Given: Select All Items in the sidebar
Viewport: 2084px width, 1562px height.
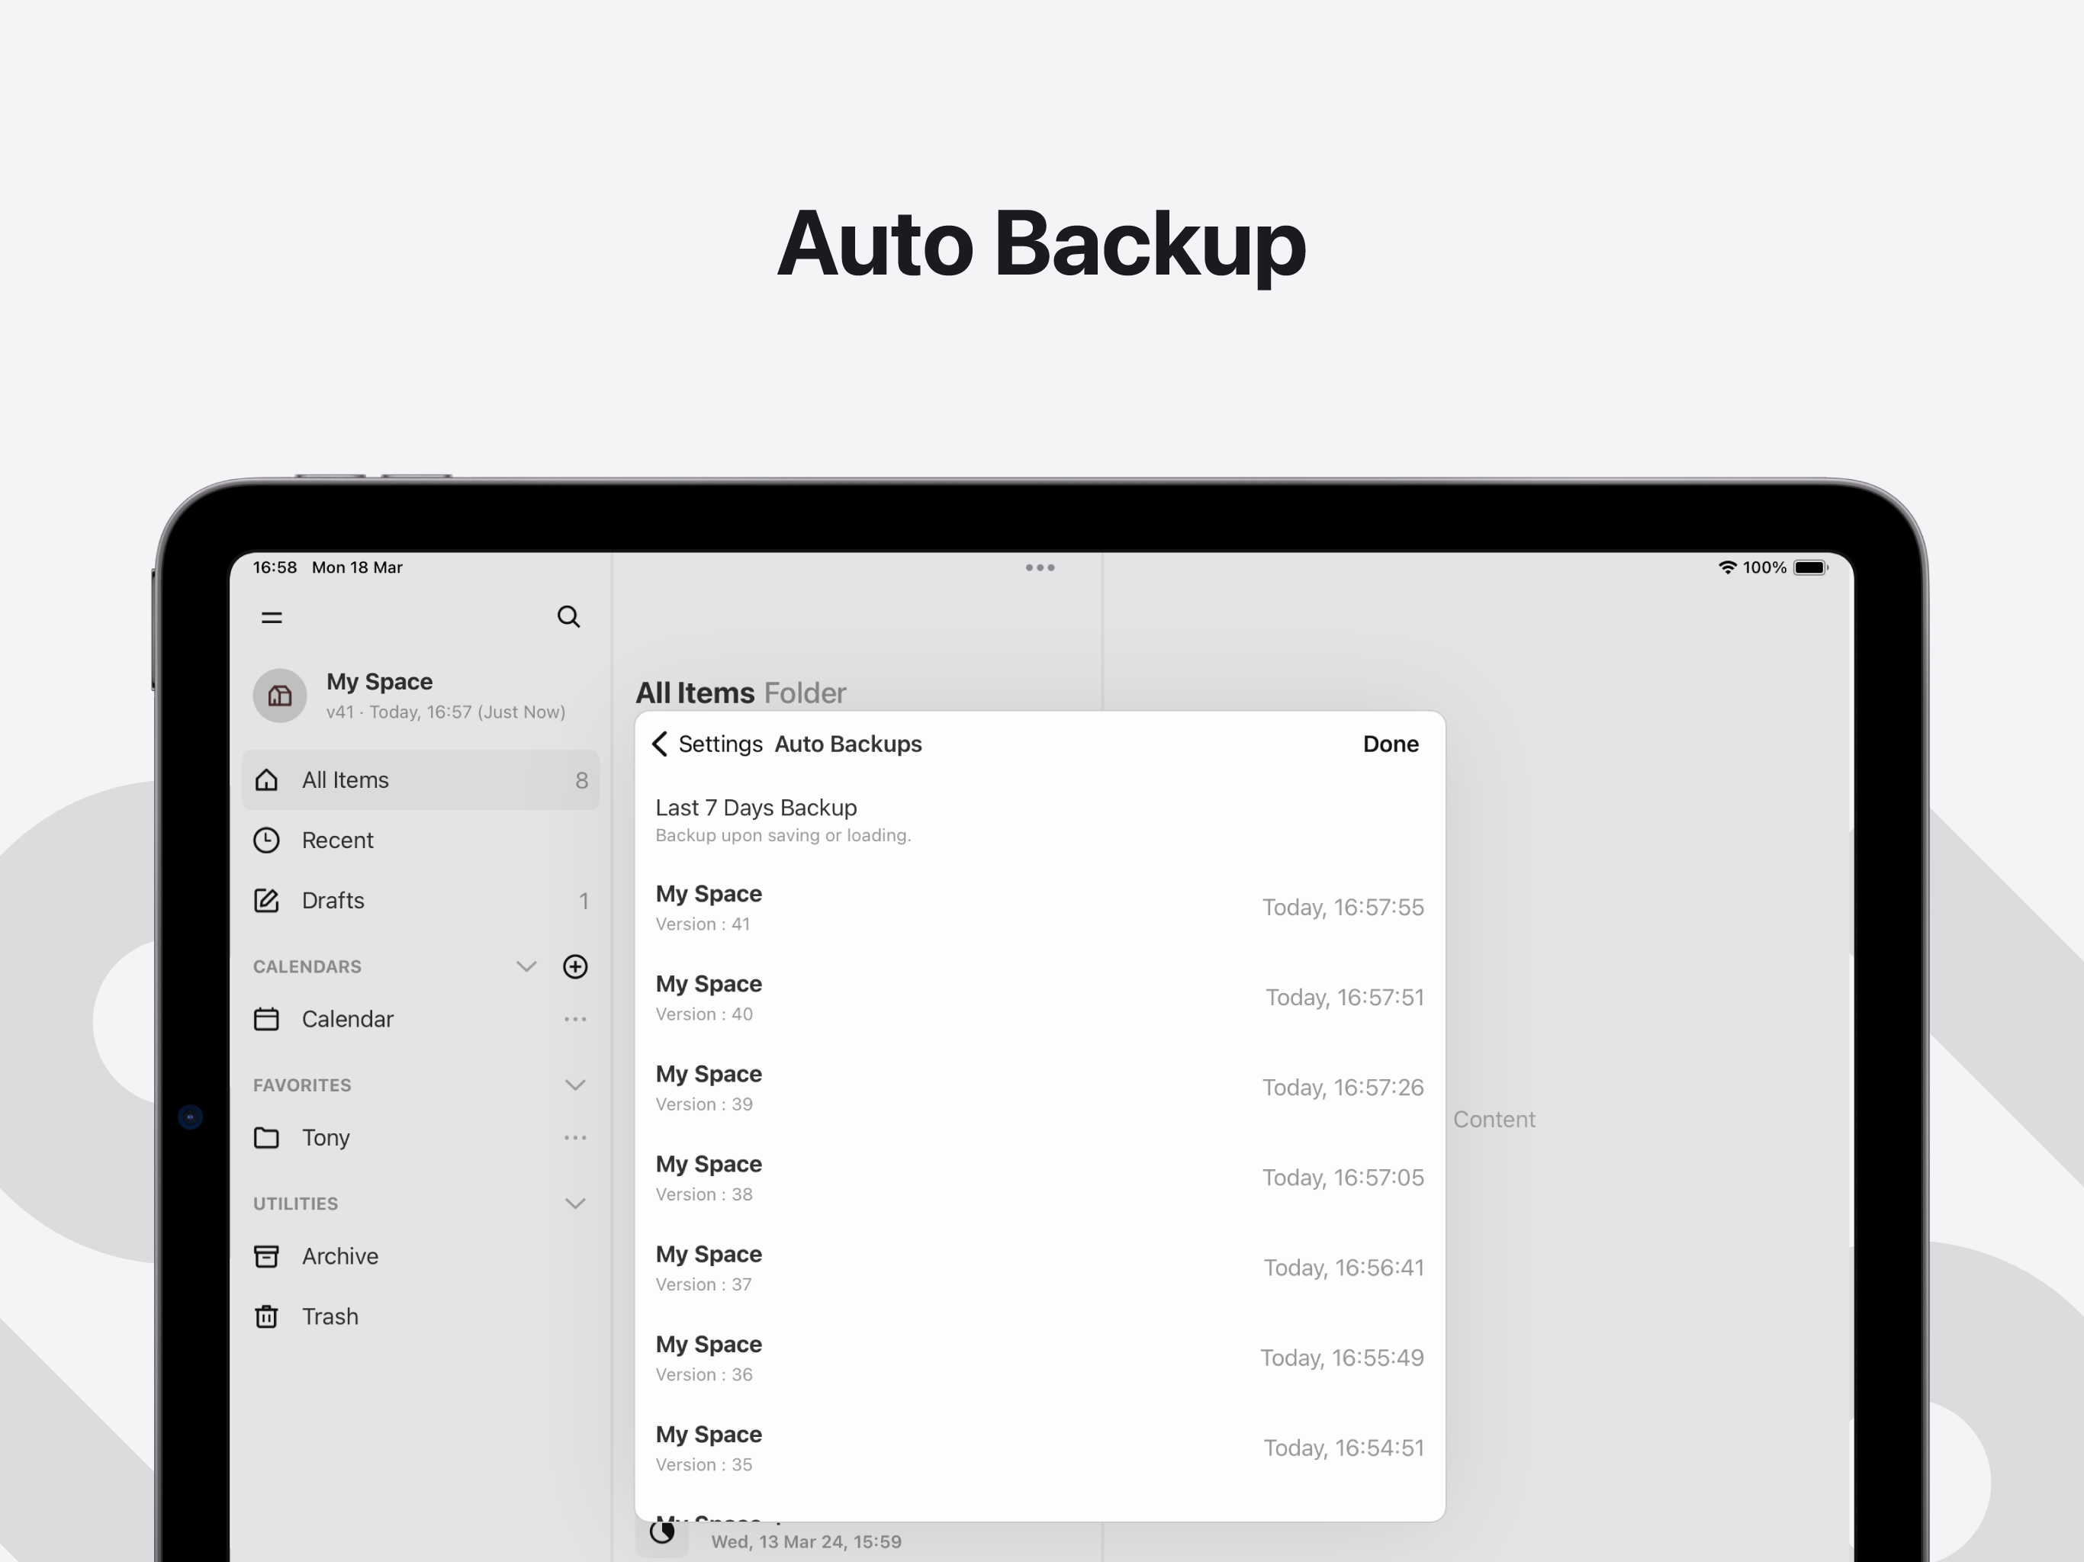Looking at the screenshot, I should click(420, 780).
